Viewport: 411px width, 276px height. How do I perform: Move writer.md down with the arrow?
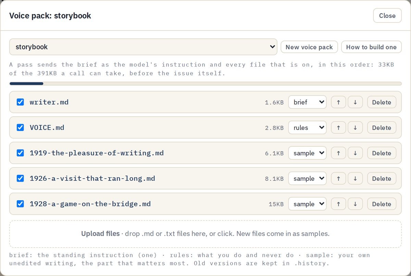(x=355, y=102)
